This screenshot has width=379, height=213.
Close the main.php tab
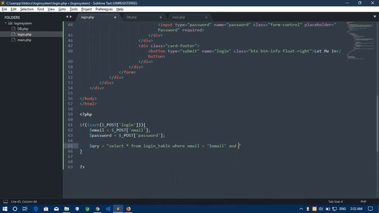coord(206,17)
